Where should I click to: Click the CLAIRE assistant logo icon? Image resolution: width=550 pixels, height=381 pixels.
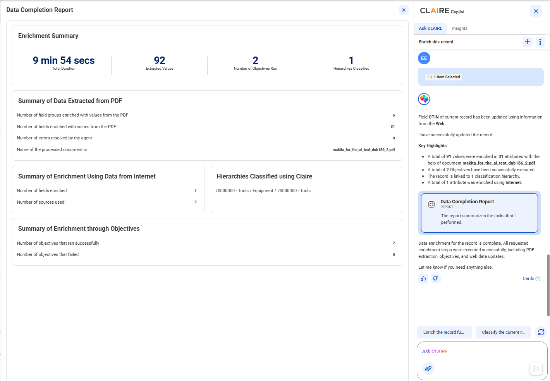pyautogui.click(x=424, y=99)
